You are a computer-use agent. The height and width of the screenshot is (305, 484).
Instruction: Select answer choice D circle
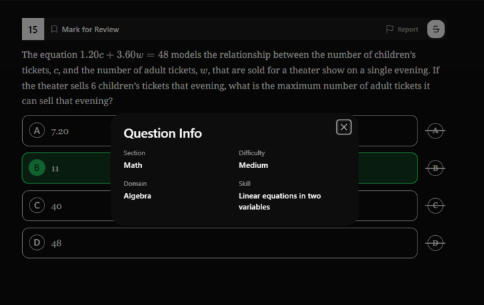[x=37, y=243]
